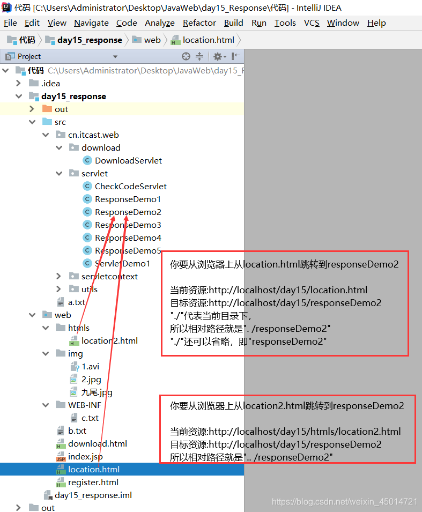Collapse the cn.itcast.web package
This screenshot has width=422, height=512.
[x=46, y=135]
